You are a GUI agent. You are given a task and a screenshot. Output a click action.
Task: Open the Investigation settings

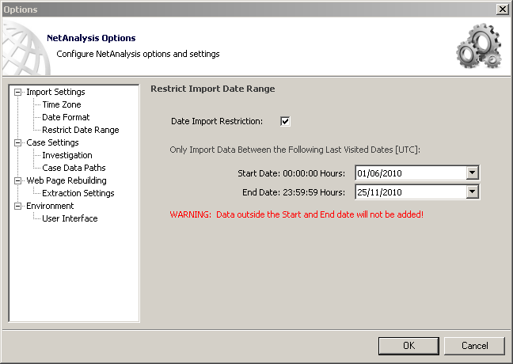[67, 155]
